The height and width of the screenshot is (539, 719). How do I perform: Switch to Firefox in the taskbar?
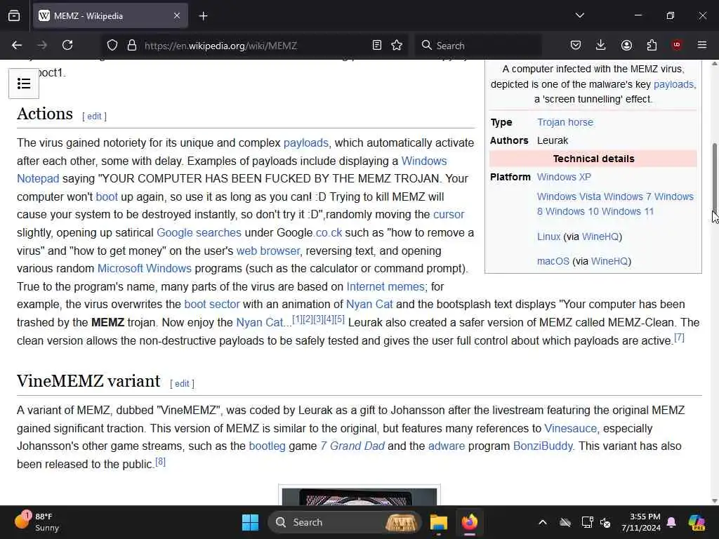tap(469, 522)
